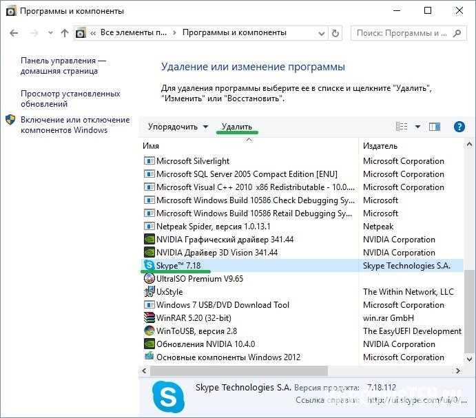Select Netpeak Spider, версия 1.0.13.1 name
Viewport: 476px width, 418px height.
coord(213,227)
